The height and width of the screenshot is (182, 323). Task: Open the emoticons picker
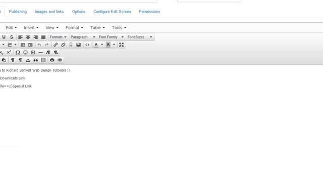point(25,53)
